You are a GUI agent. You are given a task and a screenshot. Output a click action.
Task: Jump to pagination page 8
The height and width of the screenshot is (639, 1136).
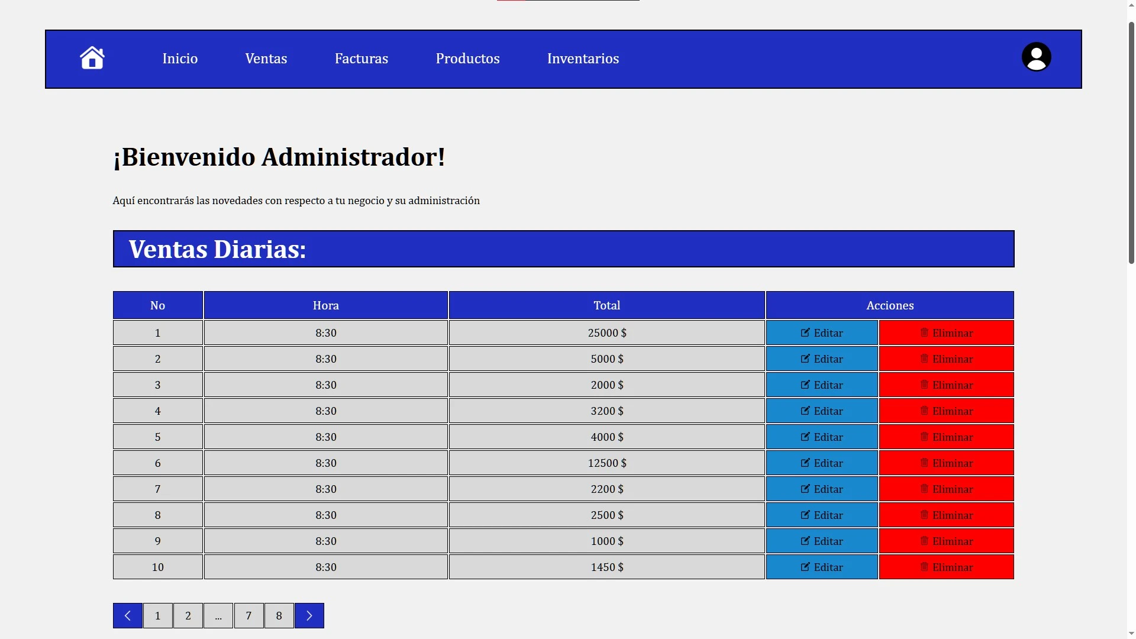tap(279, 615)
